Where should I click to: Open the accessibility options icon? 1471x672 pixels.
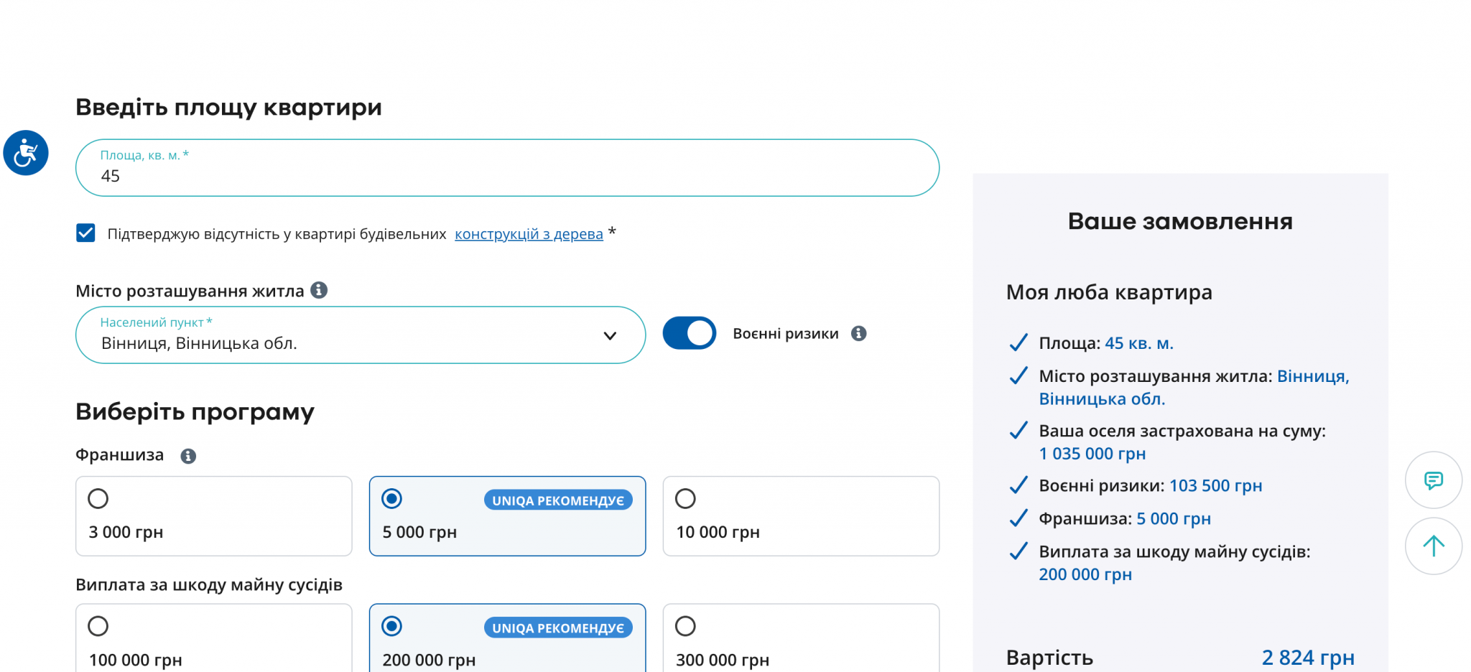[26, 153]
